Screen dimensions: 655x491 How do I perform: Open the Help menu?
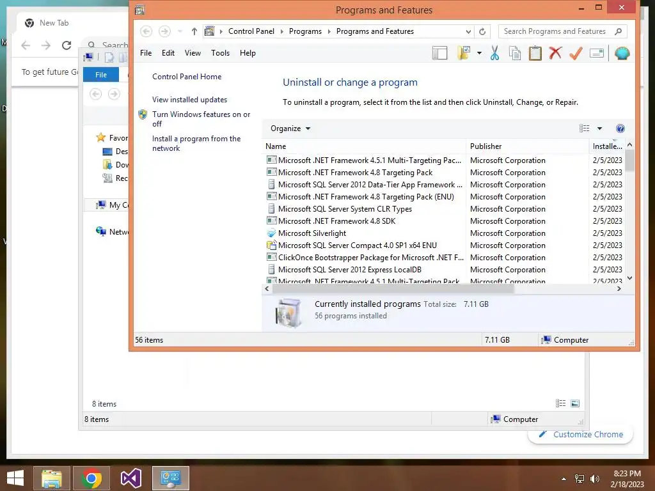tap(248, 53)
